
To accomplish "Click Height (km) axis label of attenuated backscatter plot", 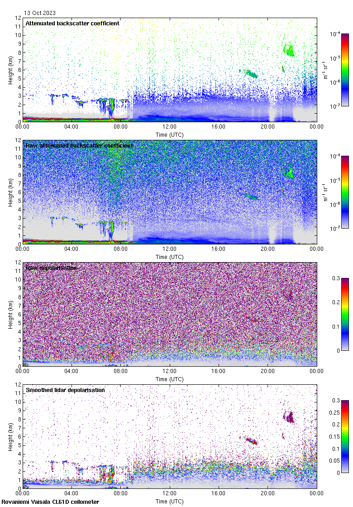I will (x=11, y=70).
